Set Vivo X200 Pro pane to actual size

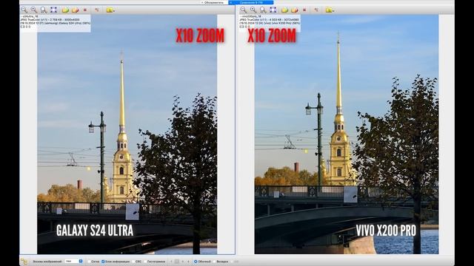(264, 10)
